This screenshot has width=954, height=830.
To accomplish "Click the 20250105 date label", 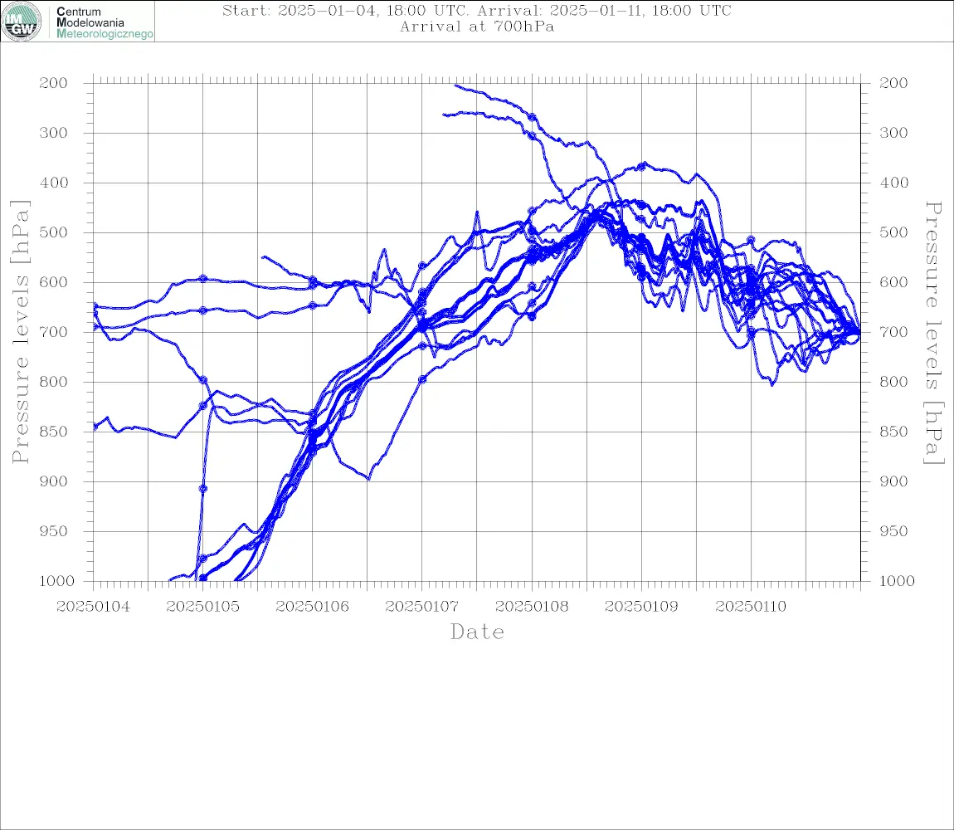I will (202, 607).
